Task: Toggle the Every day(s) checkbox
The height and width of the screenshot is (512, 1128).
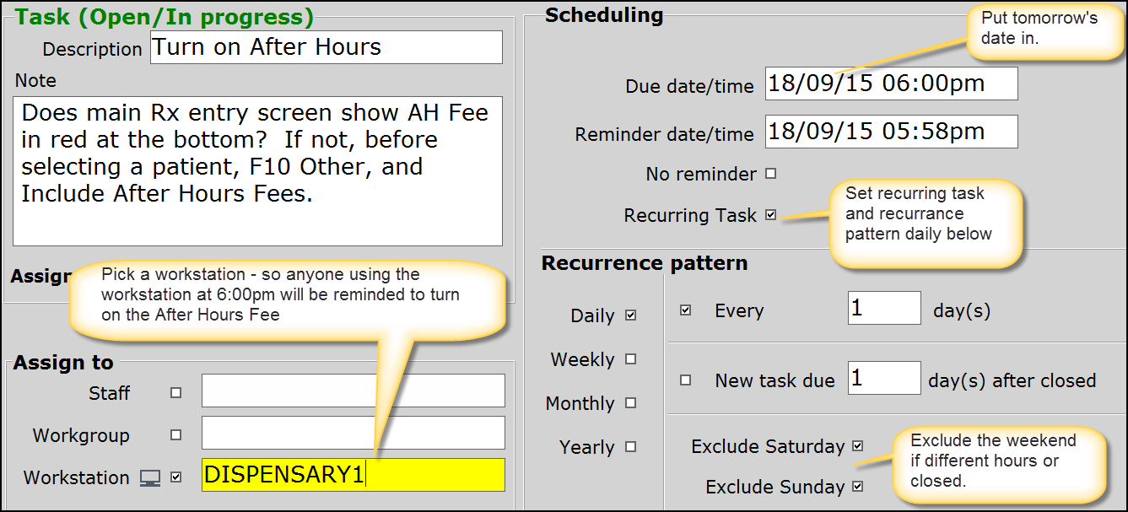Action: [685, 310]
